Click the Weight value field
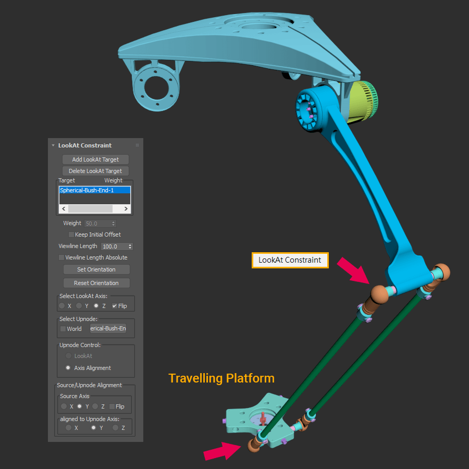 [x=97, y=224]
